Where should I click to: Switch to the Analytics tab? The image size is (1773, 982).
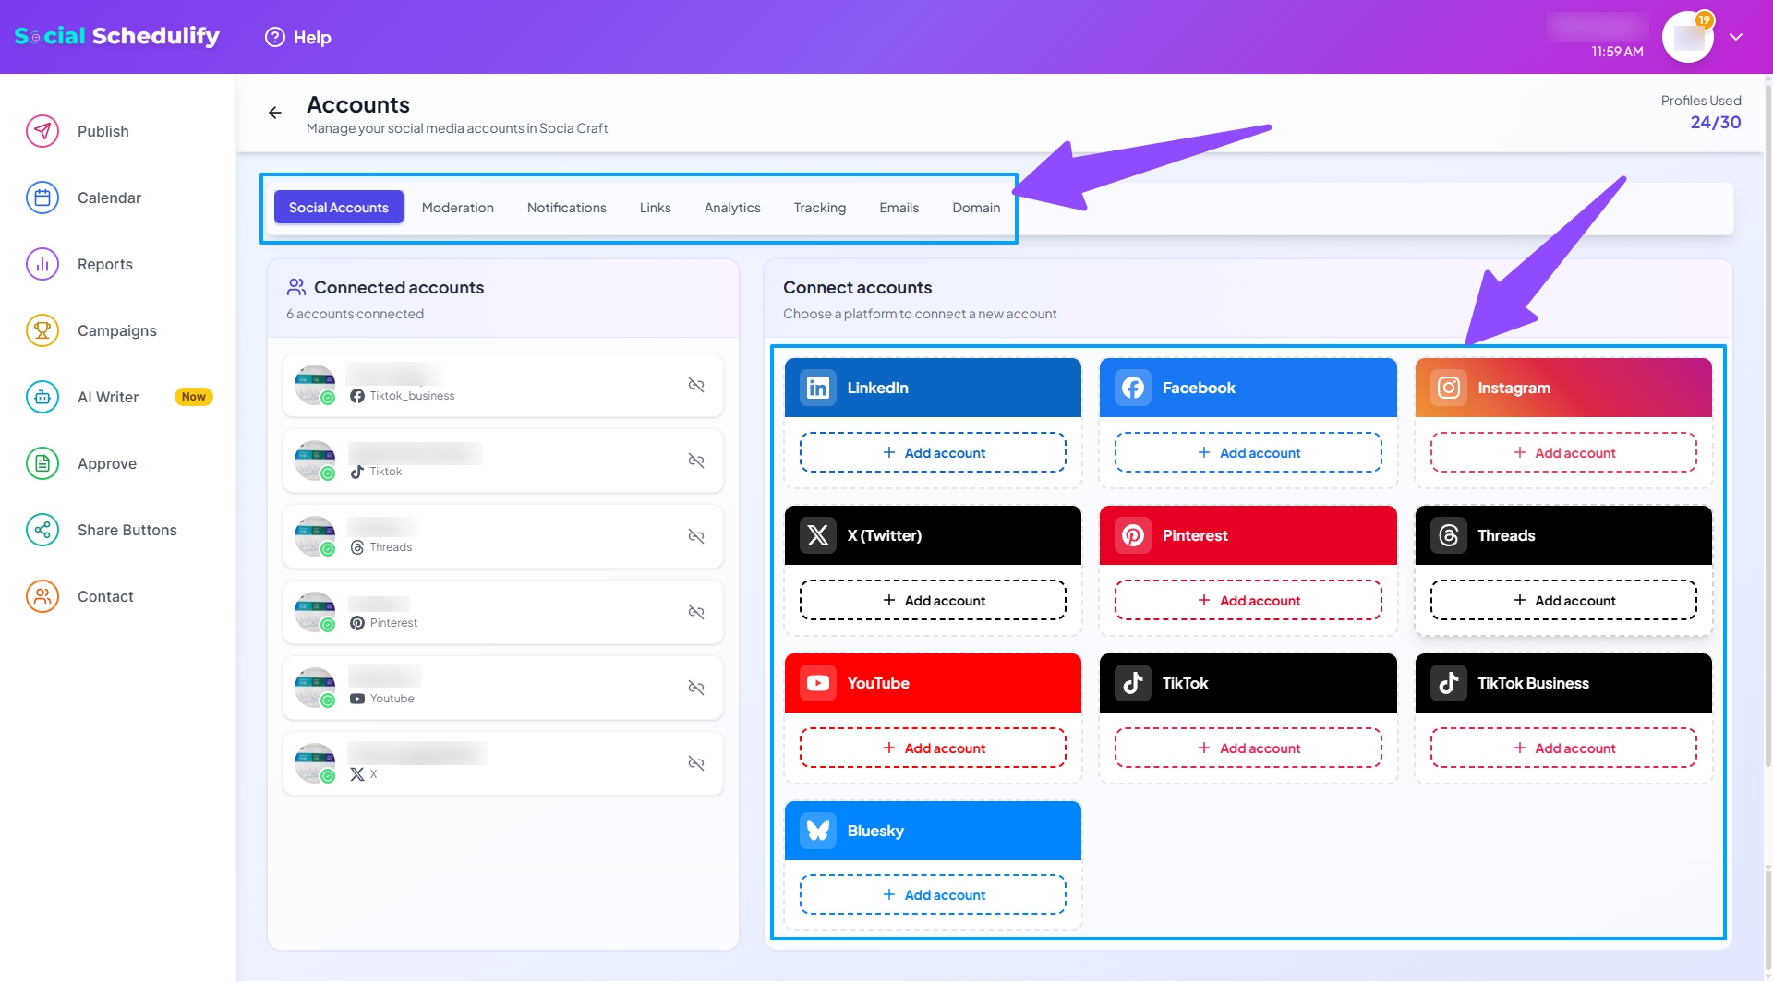[731, 207]
